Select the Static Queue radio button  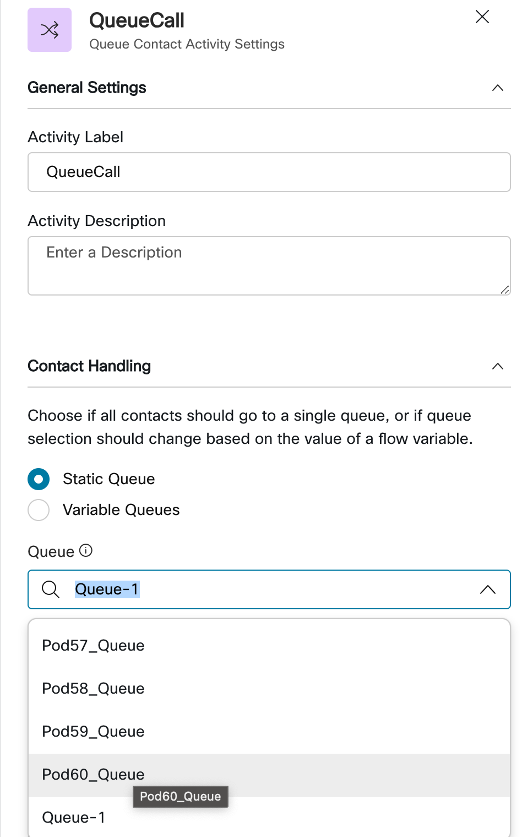39,479
